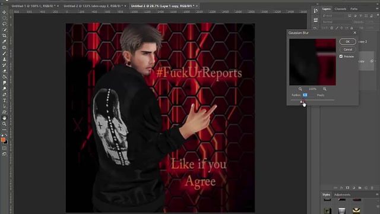Select the Pen tool

pyautogui.click(x=4, y=95)
